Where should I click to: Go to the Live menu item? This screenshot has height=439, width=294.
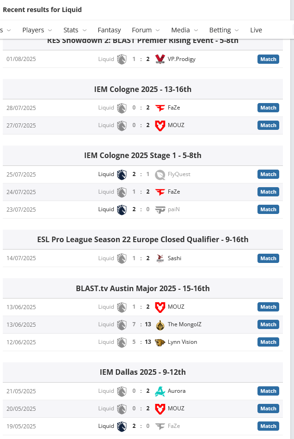pyautogui.click(x=256, y=30)
